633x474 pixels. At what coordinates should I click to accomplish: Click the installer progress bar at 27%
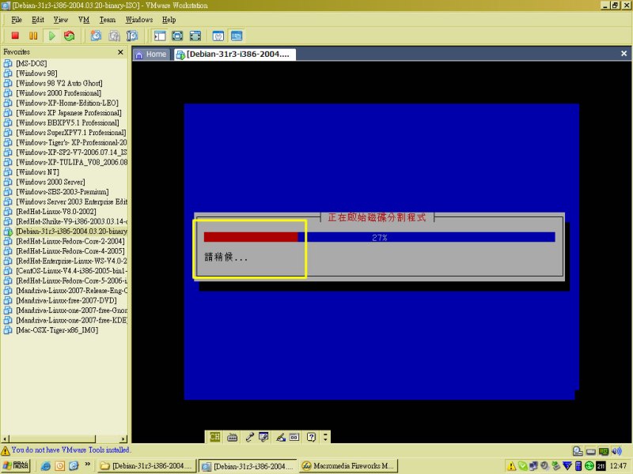click(379, 237)
